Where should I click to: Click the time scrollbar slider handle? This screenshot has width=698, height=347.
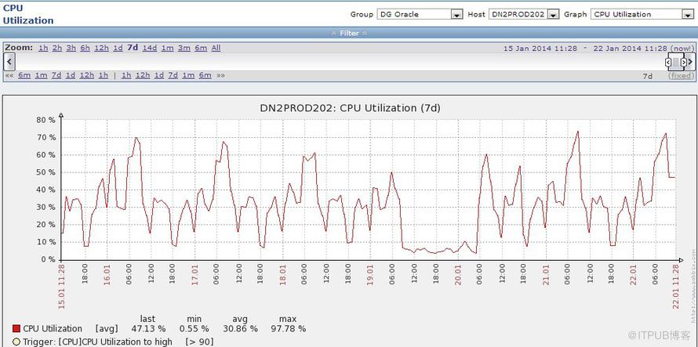tap(677, 62)
